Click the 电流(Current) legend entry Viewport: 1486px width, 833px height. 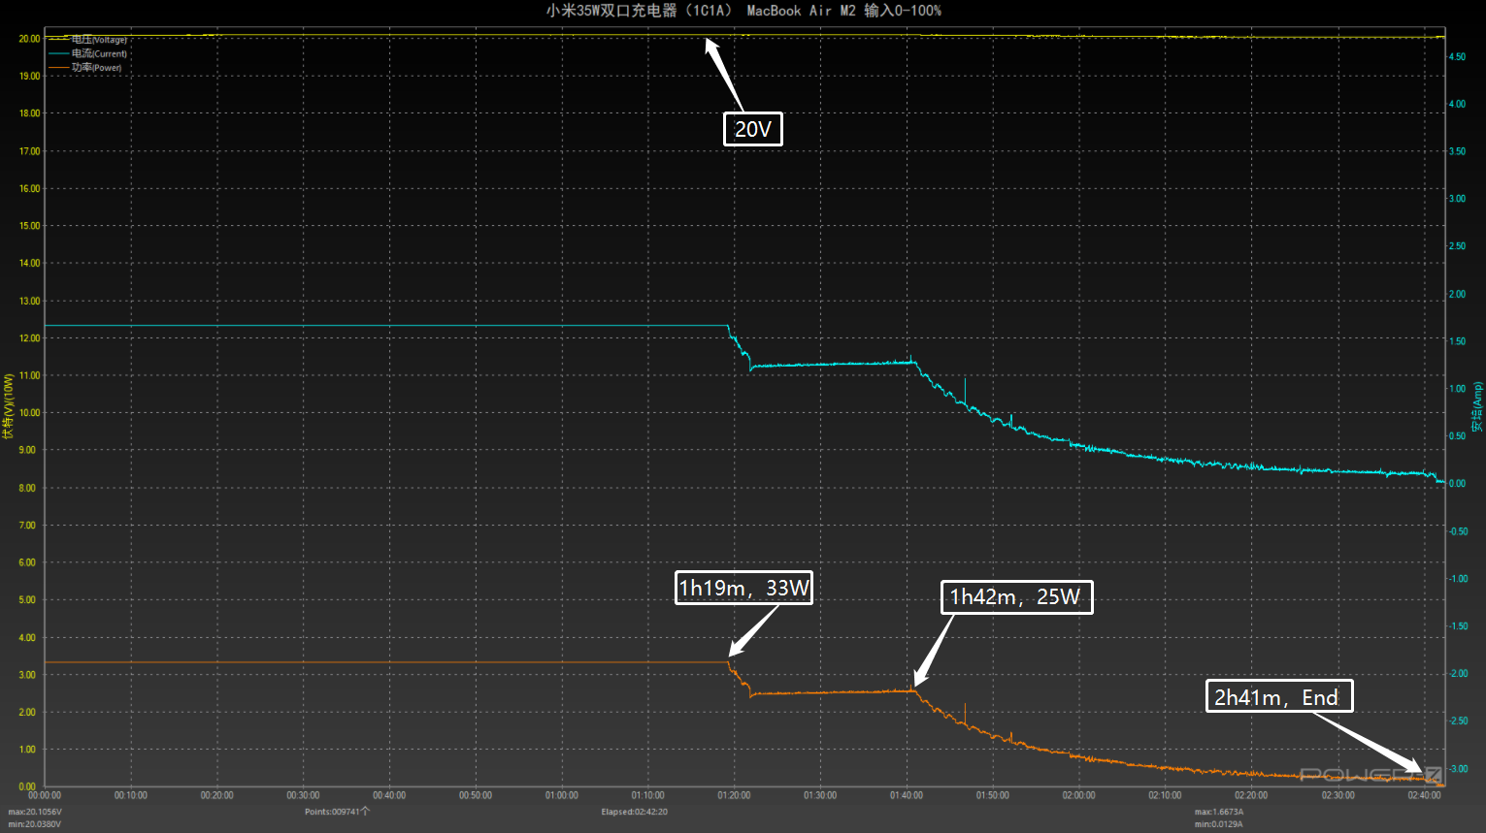click(87, 53)
